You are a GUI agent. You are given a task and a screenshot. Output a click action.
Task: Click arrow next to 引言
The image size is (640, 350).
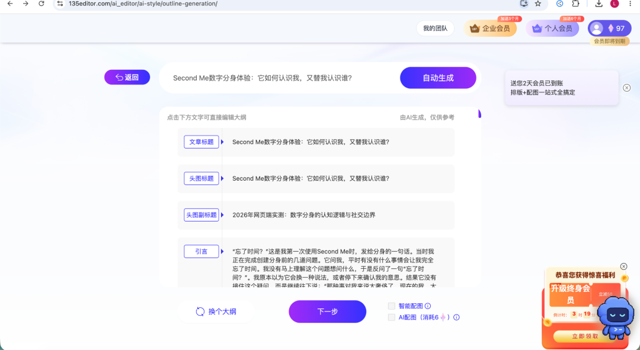[x=222, y=251]
